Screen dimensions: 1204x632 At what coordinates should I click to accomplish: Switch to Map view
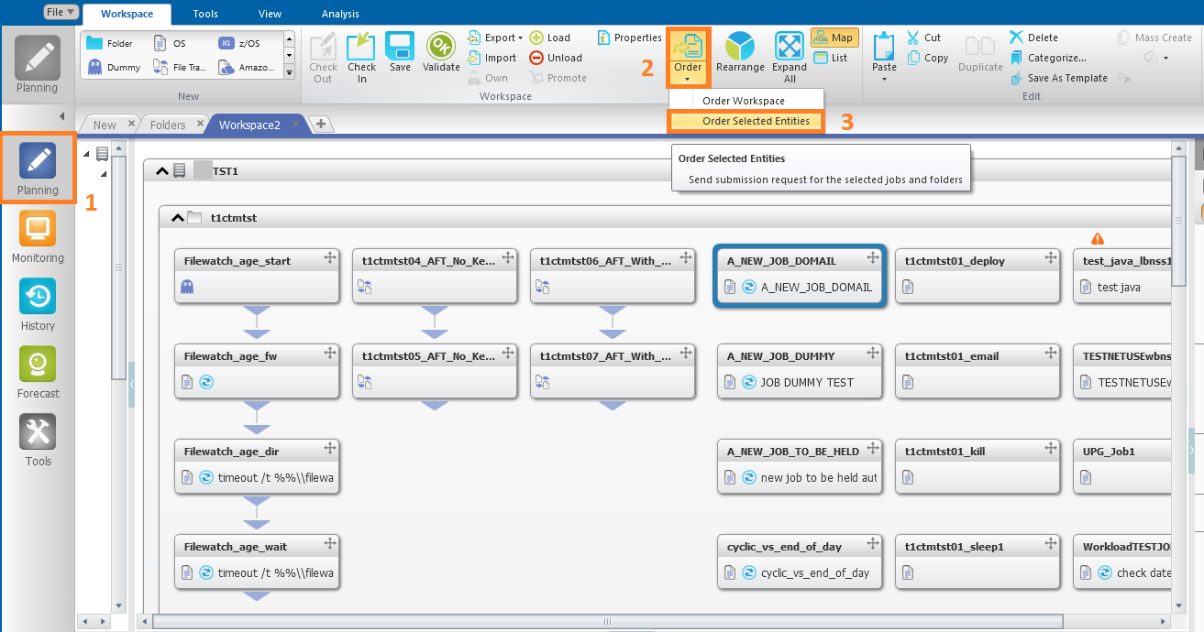[834, 38]
